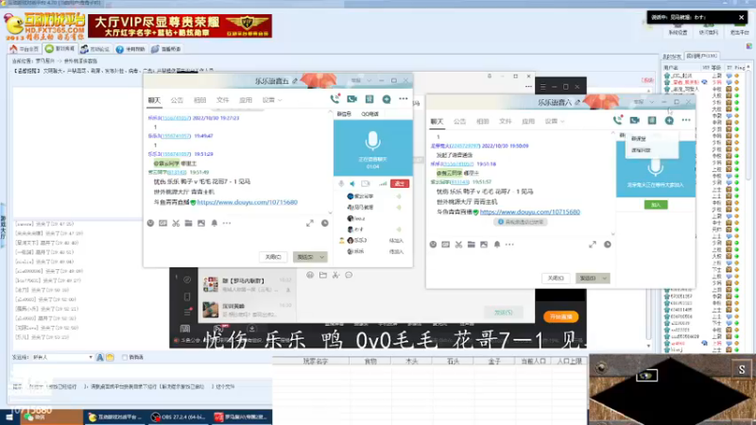This screenshot has width=756, height=425.
Task: Click the scissors screenshot tool in the 乐乐 六 chat
Action: tap(458, 245)
